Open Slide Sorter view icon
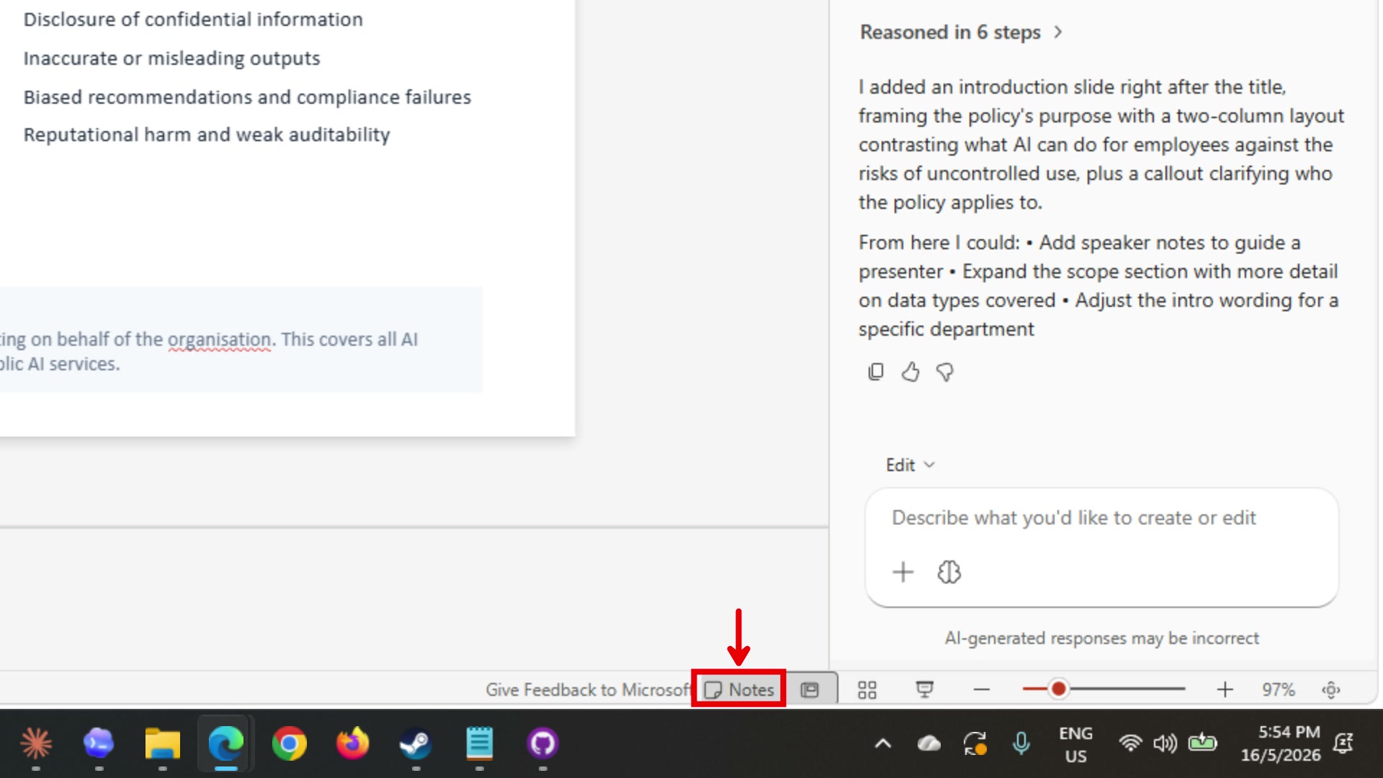 tap(867, 689)
